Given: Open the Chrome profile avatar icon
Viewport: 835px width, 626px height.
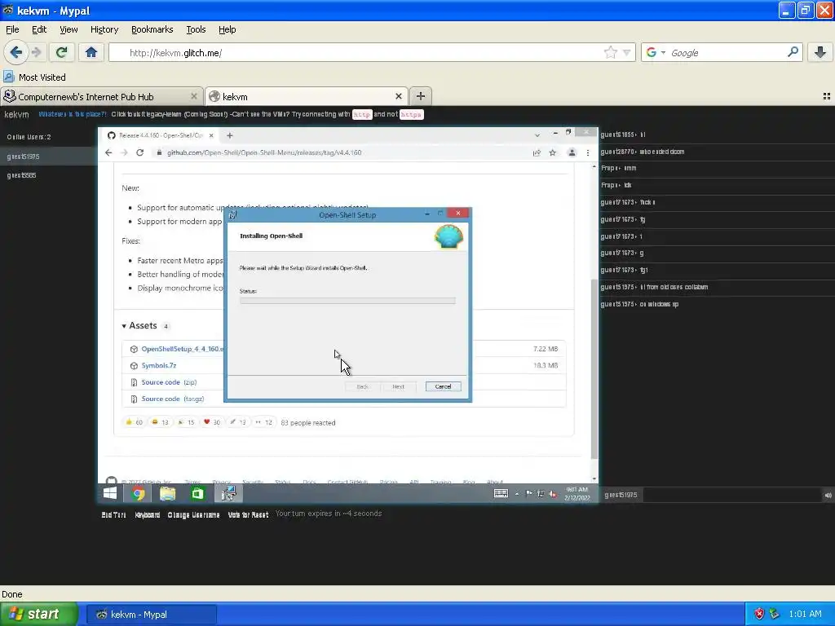Looking at the screenshot, I should coord(572,152).
